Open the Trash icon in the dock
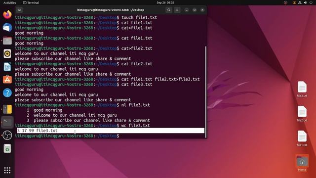This screenshot has width=316, height=178. (7, 148)
